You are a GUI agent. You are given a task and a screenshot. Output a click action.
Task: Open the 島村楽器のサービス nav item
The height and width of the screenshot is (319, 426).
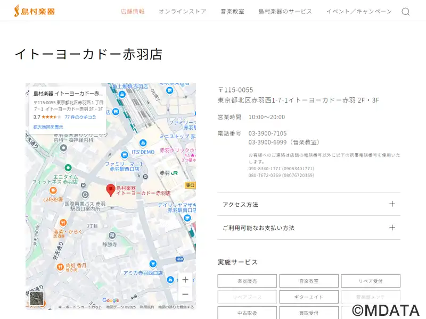[x=285, y=11]
